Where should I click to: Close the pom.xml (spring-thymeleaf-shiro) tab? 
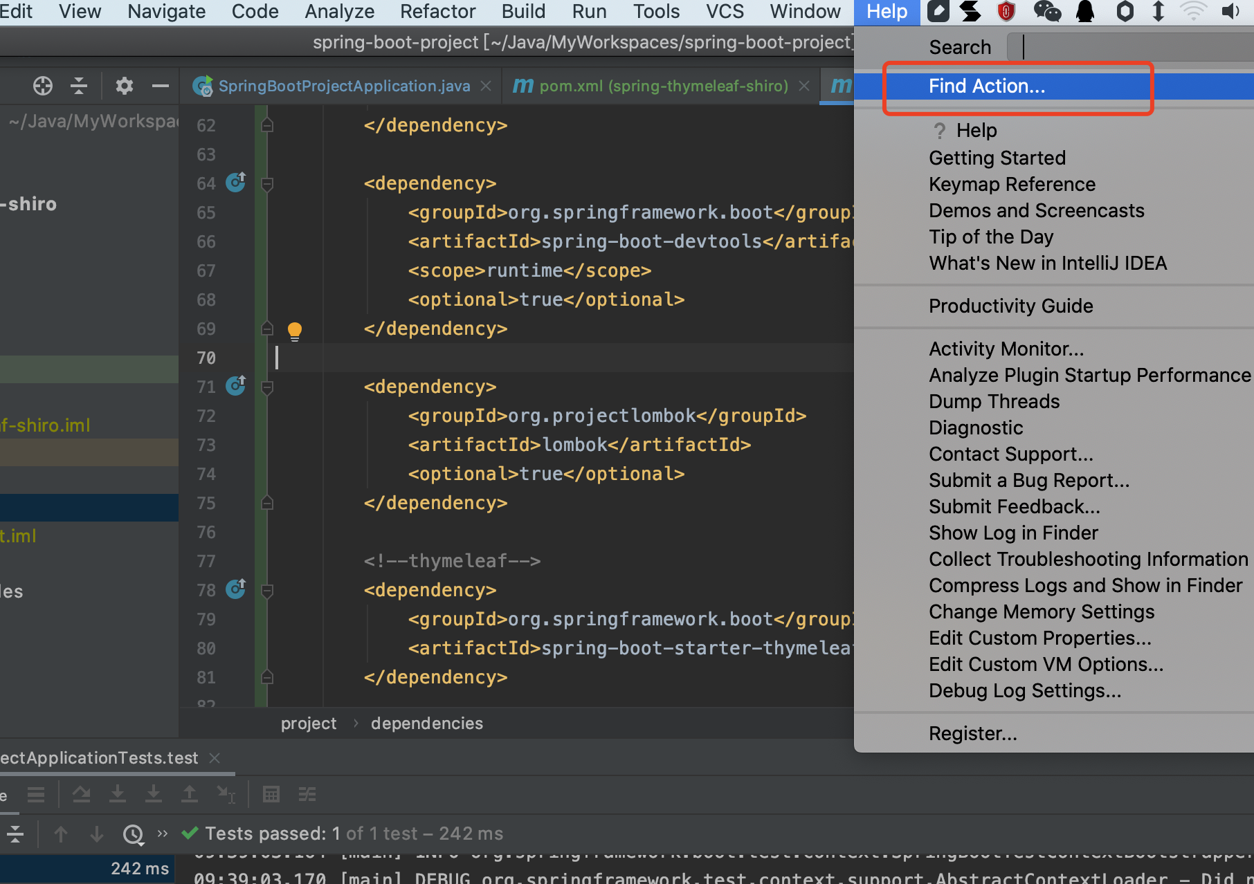click(804, 86)
